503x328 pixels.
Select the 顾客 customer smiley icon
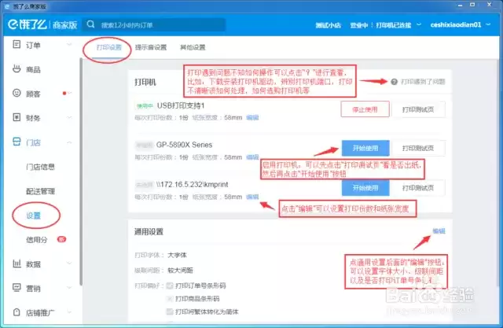click(17, 93)
